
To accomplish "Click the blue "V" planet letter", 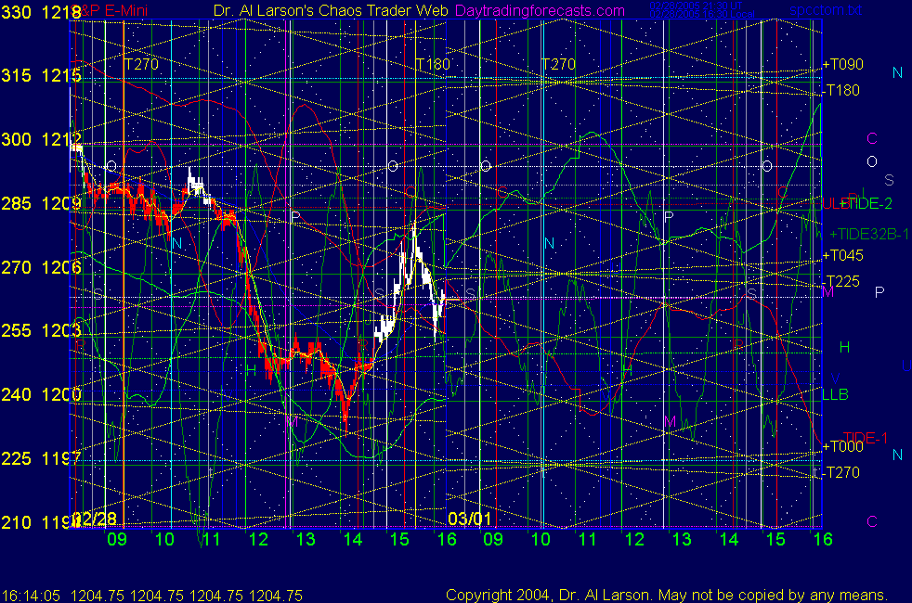I will click(835, 378).
